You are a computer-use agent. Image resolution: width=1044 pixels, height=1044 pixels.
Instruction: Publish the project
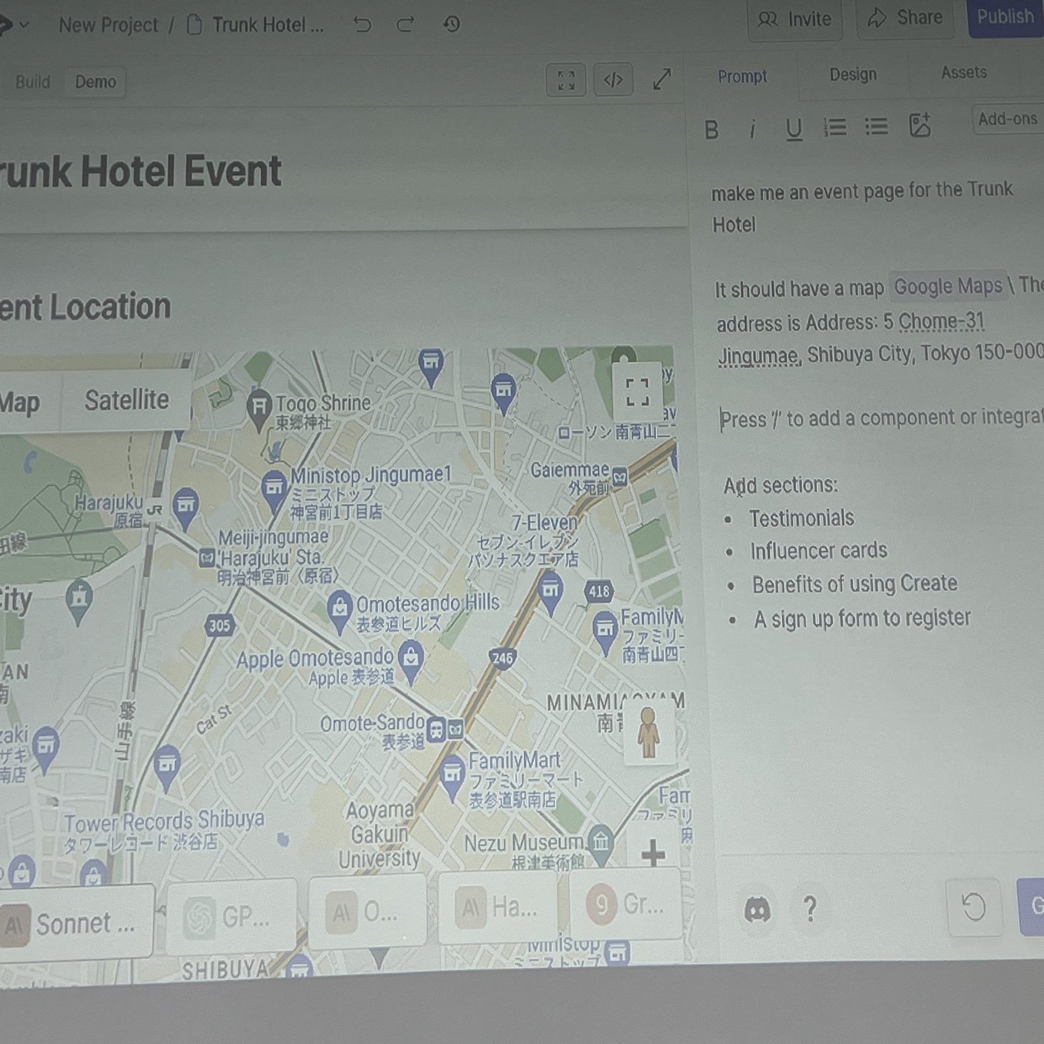coord(1005,17)
